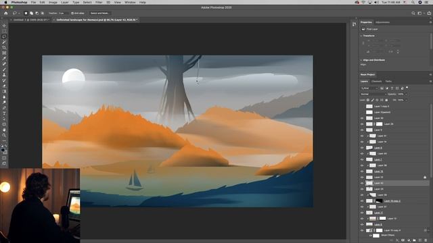The height and width of the screenshot is (243, 433).
Task: Select the Healing Brush tool
Action: 4,64
